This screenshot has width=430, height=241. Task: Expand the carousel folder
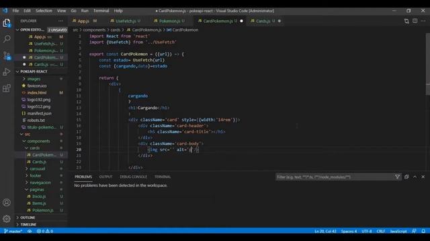point(38,169)
